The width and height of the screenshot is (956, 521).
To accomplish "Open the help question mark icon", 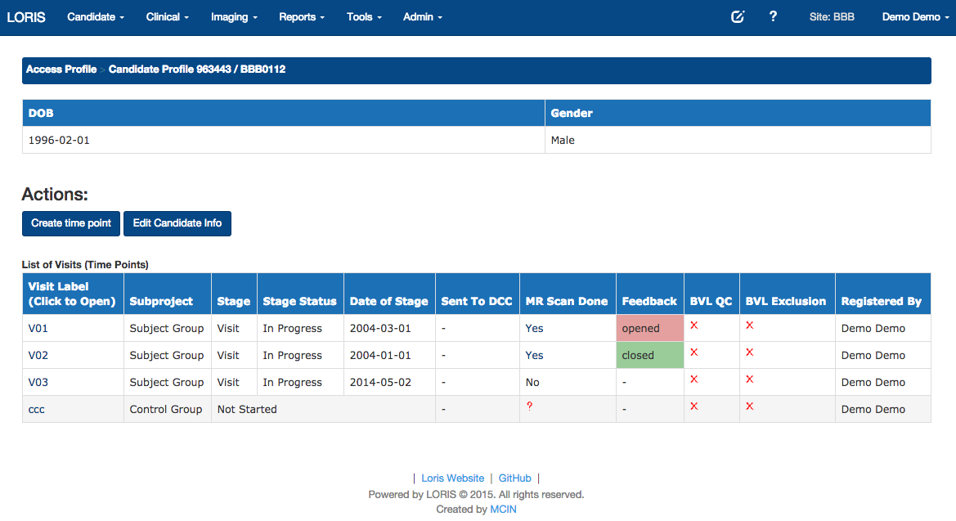I will (773, 16).
